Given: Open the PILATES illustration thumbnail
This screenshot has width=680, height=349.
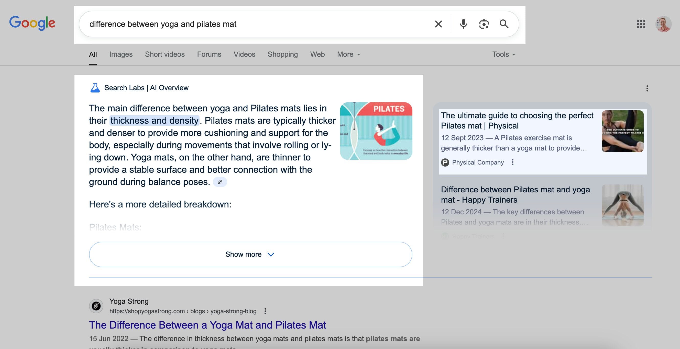Looking at the screenshot, I should click(376, 131).
